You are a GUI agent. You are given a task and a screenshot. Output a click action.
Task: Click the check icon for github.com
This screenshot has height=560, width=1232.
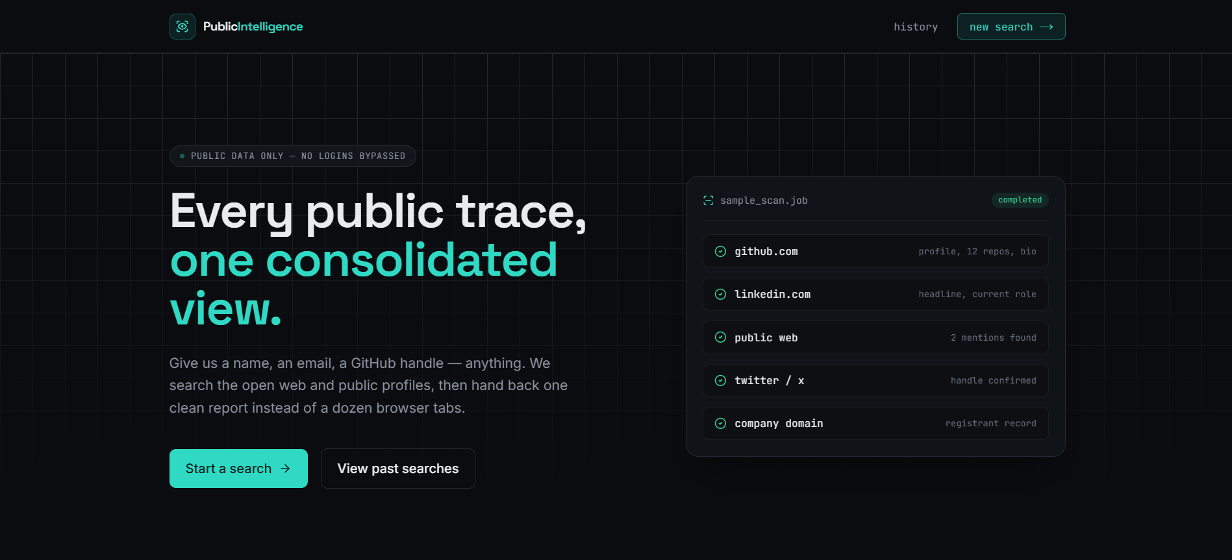click(x=720, y=251)
